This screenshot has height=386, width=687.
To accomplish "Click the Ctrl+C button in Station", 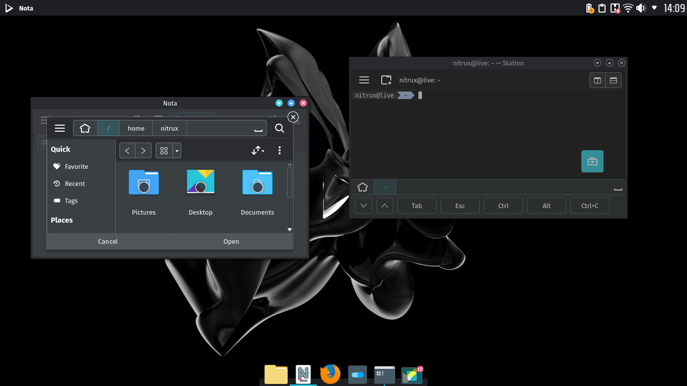I will [590, 206].
